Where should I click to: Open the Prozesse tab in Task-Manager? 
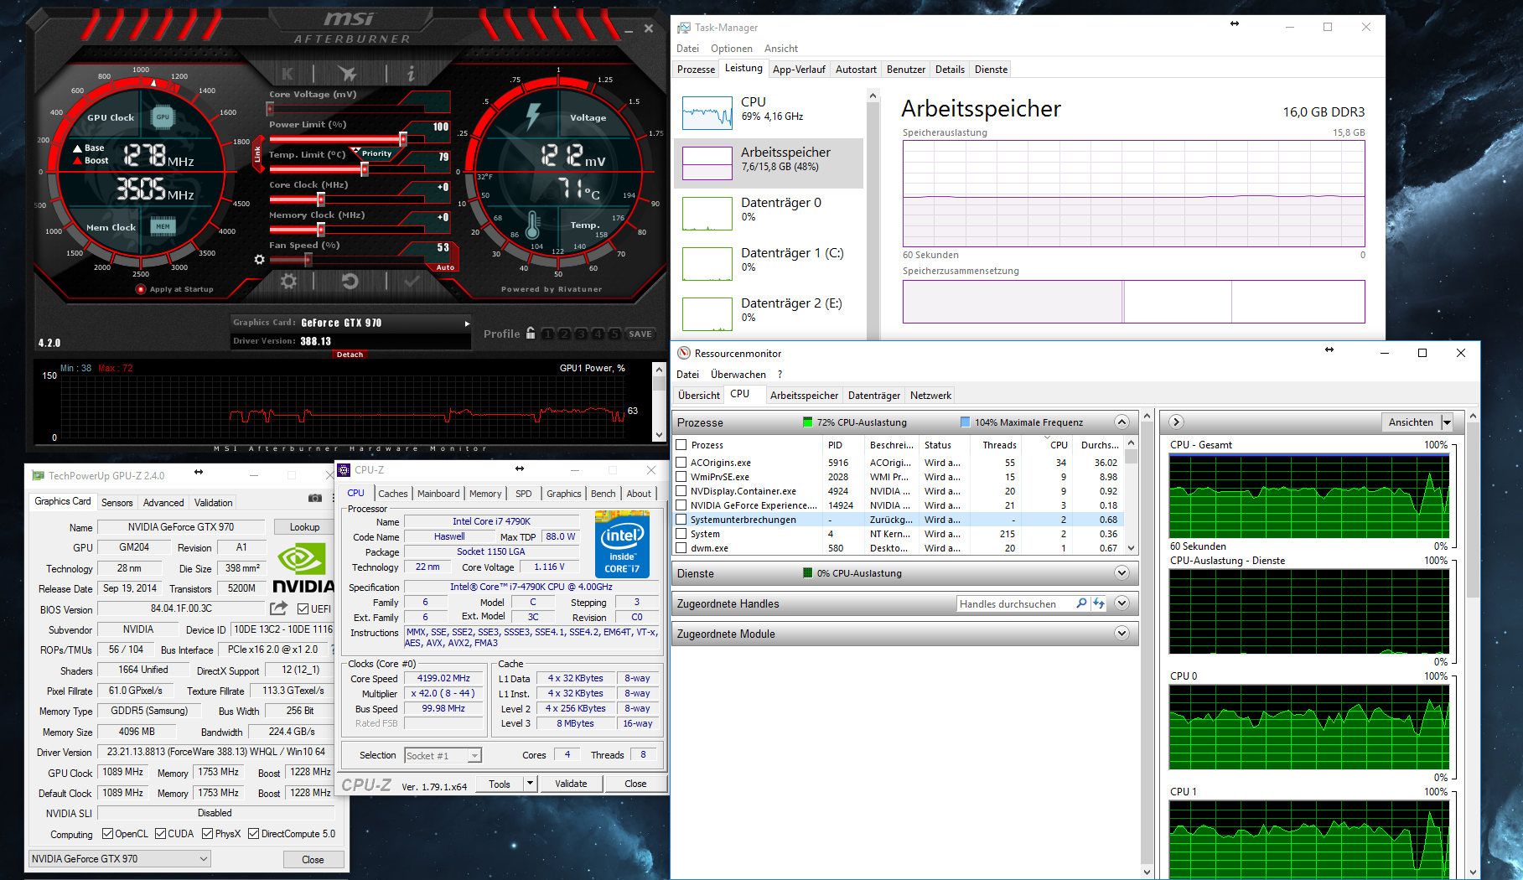click(697, 70)
